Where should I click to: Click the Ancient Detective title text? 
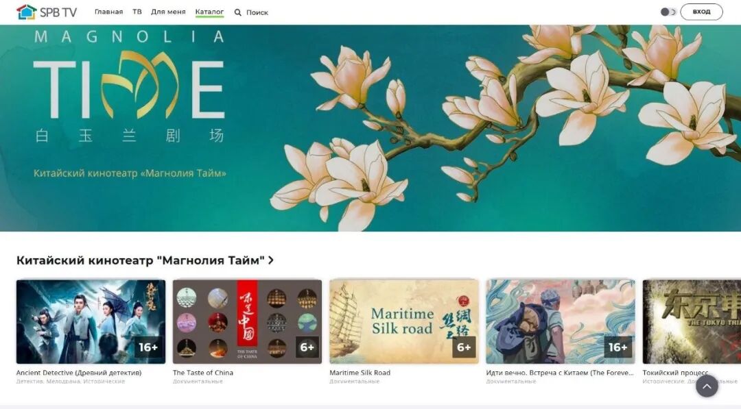(x=79, y=373)
